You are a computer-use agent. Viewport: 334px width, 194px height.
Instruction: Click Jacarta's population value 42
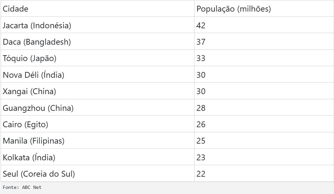(201, 25)
